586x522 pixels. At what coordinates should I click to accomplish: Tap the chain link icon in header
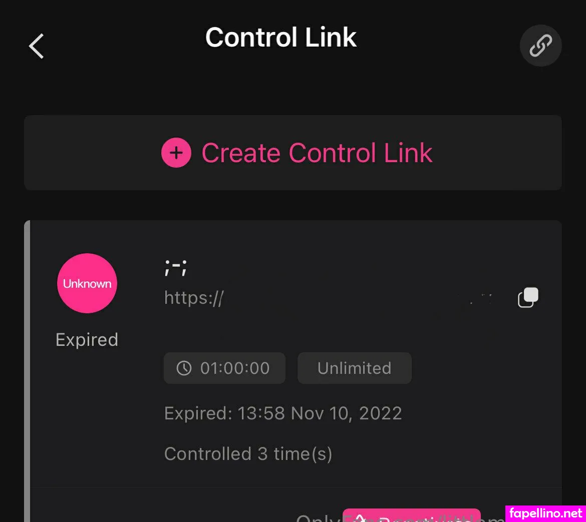pos(540,46)
